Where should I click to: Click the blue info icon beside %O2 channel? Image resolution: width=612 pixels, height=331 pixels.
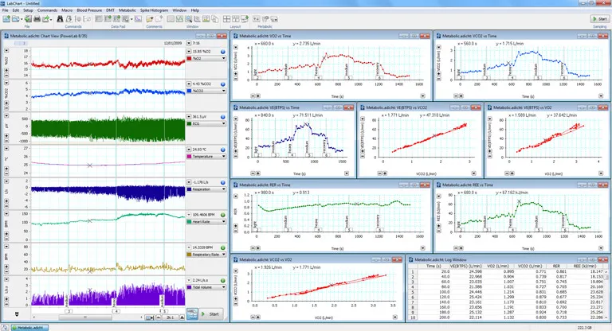tap(222, 51)
